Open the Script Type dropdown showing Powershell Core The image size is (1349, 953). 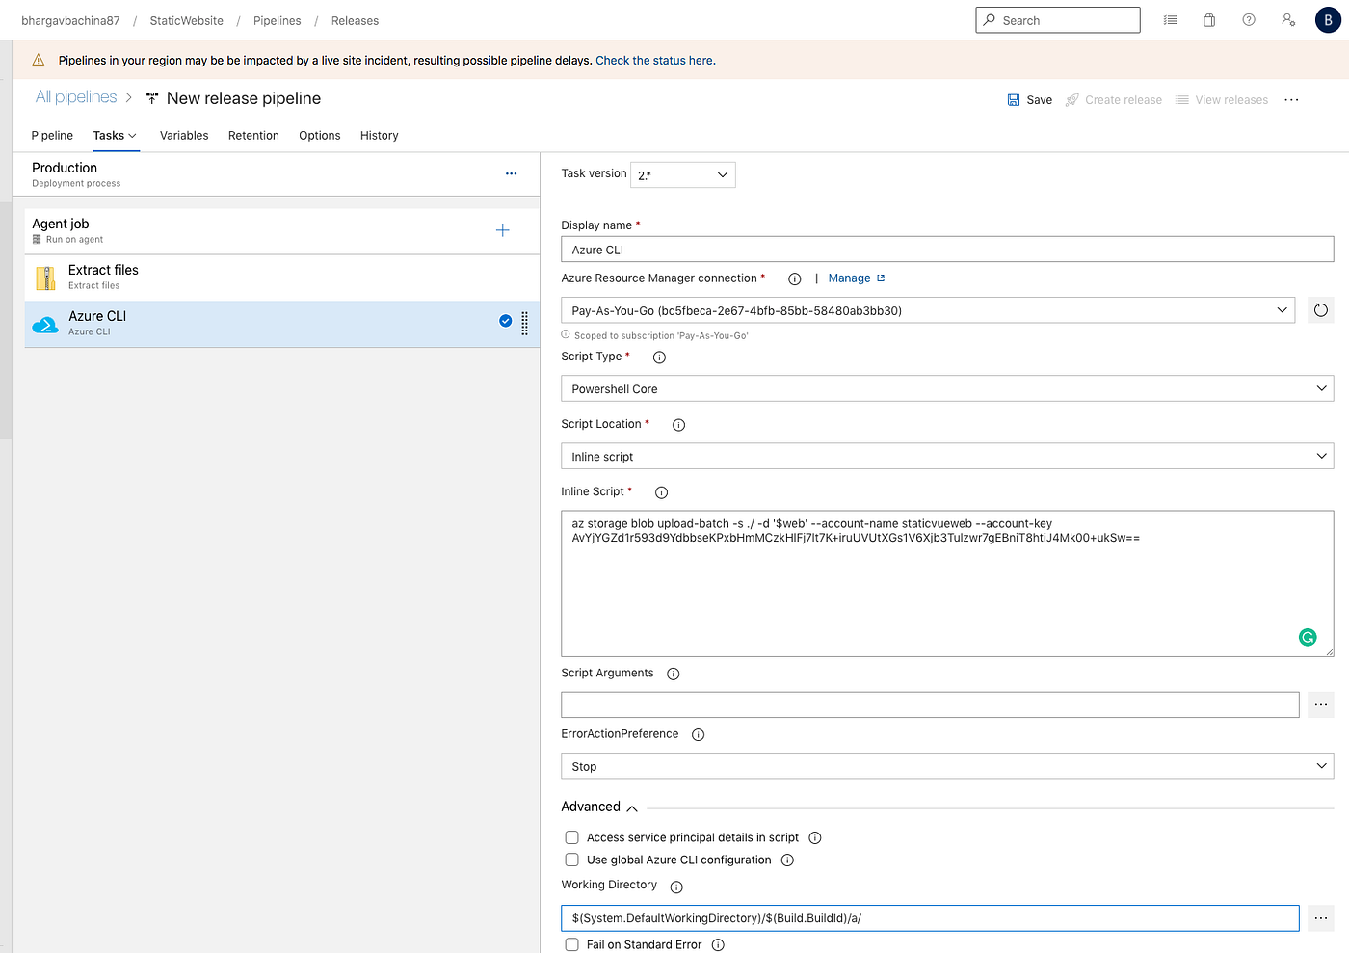tap(946, 388)
